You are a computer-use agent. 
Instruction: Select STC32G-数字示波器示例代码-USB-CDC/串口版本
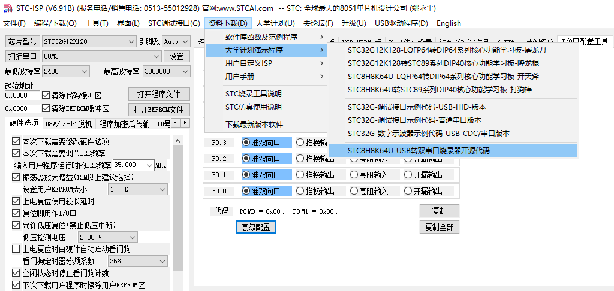453,133
